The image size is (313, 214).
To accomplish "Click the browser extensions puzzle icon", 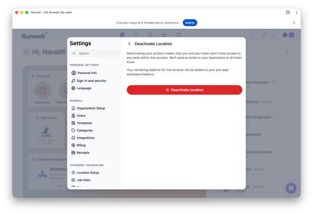I will click(288, 12).
